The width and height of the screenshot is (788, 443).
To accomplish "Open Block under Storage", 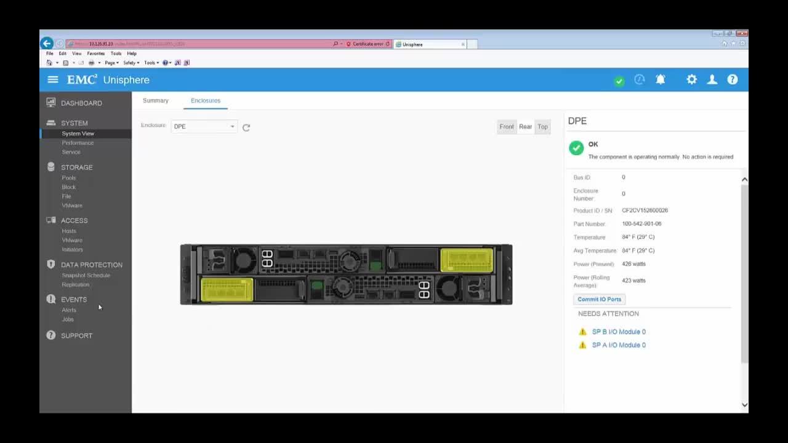I will 69,187.
